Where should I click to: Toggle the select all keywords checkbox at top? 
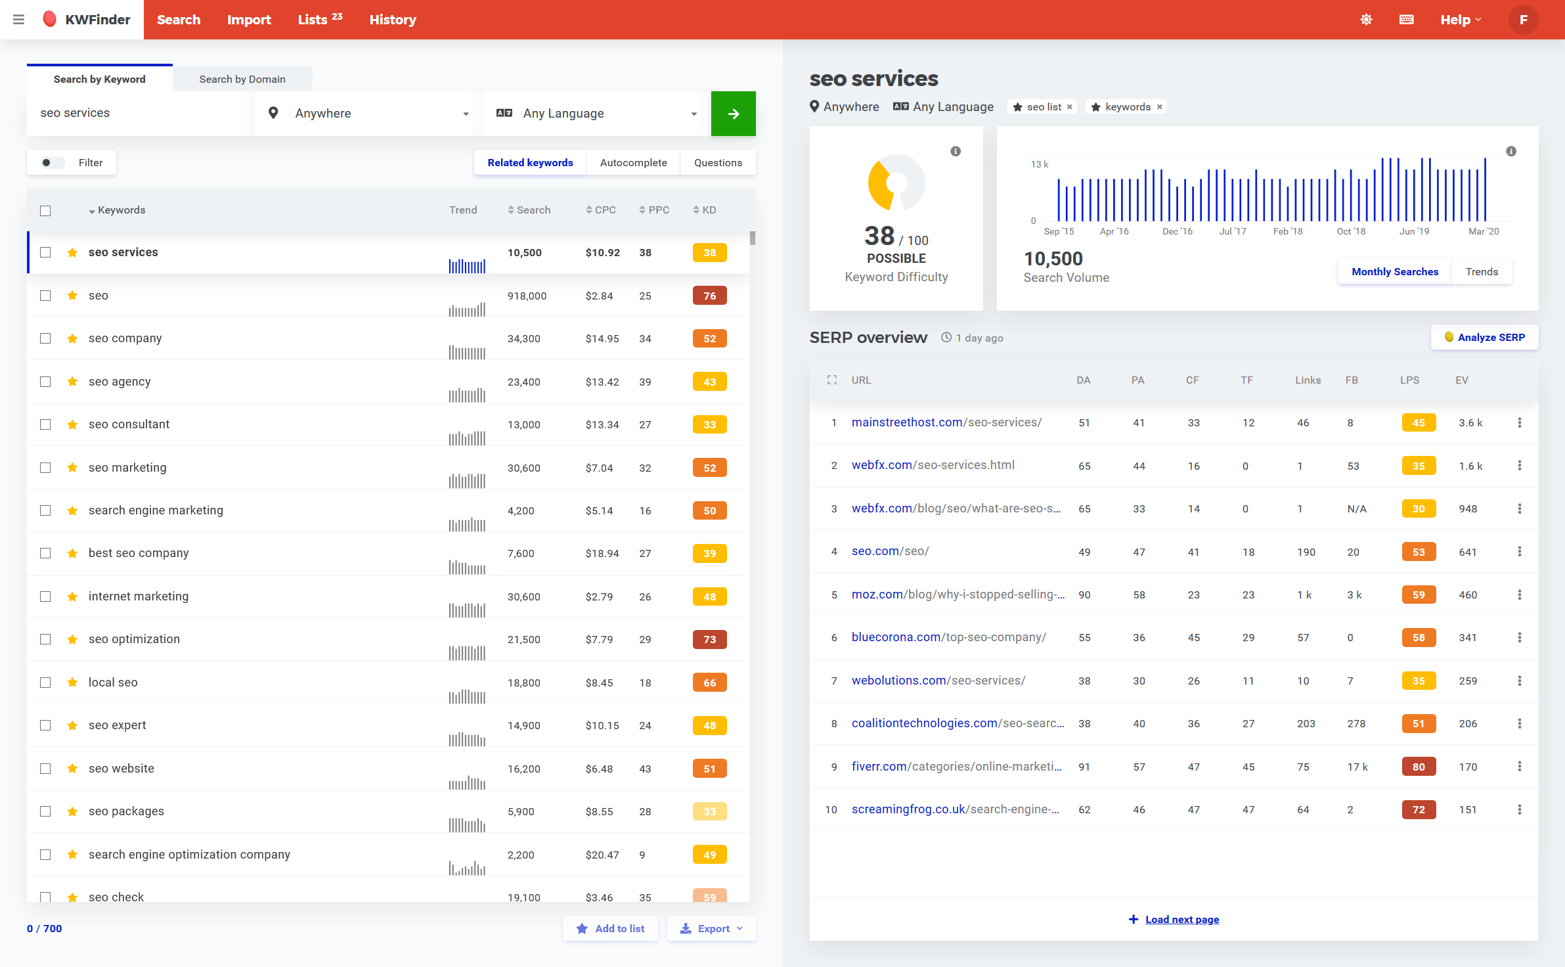click(46, 209)
